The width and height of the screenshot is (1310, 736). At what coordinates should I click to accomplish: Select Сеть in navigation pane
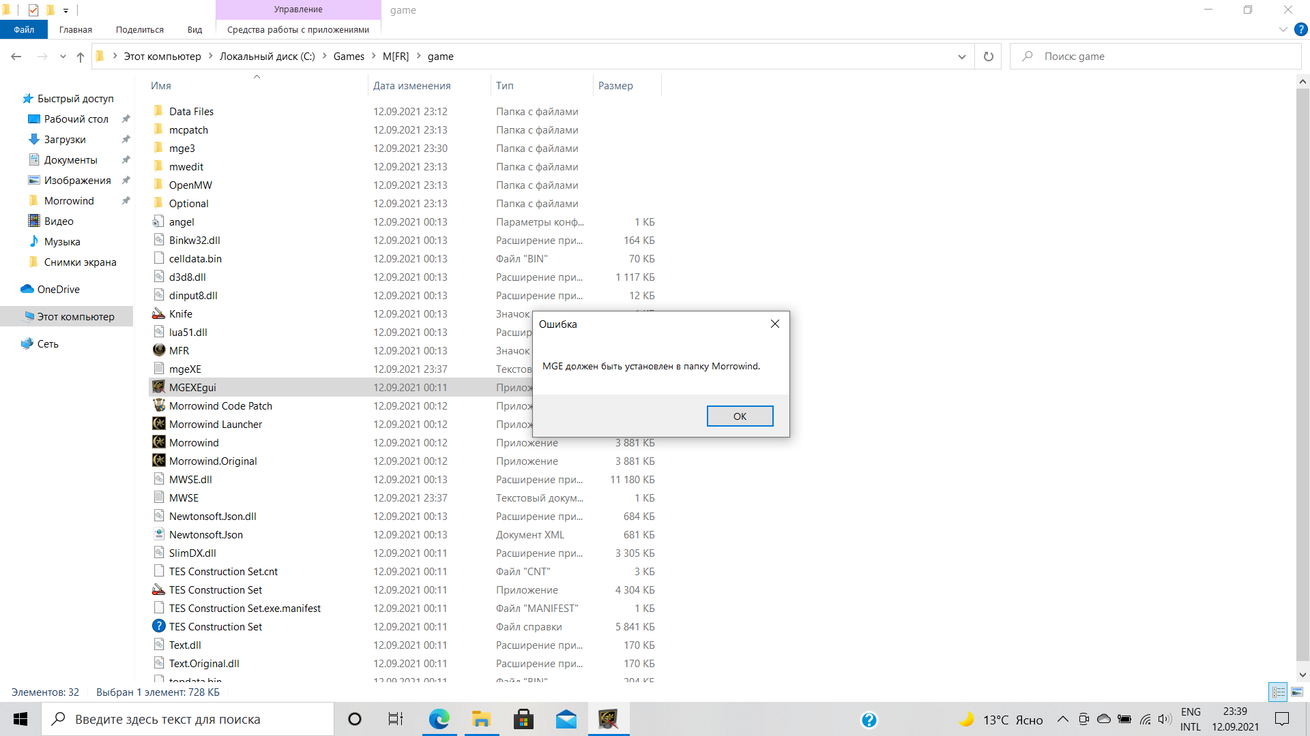(x=48, y=343)
